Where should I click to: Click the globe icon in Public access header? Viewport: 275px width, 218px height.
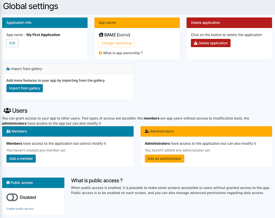(8, 183)
